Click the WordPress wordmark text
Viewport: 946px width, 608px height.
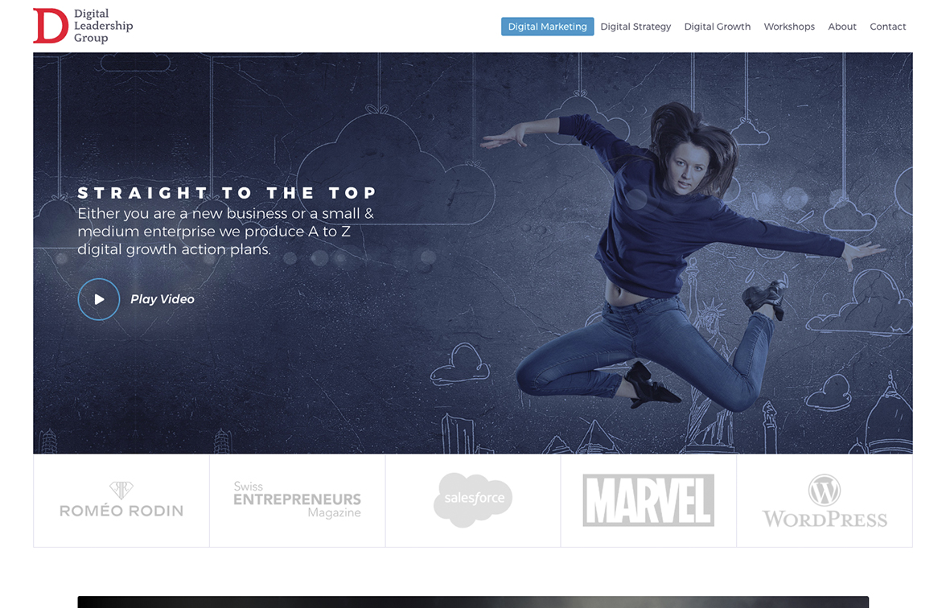tap(825, 519)
